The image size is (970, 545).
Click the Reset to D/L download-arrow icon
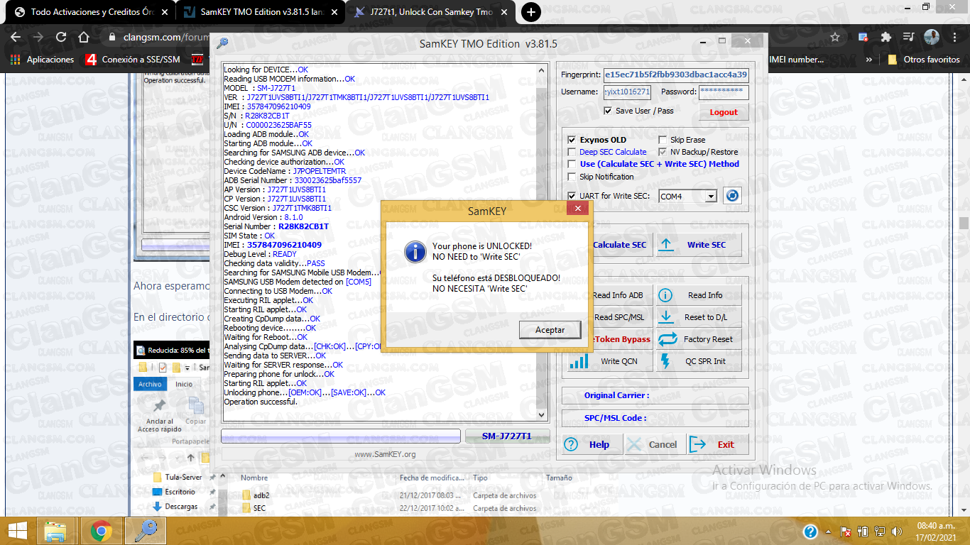coord(666,317)
